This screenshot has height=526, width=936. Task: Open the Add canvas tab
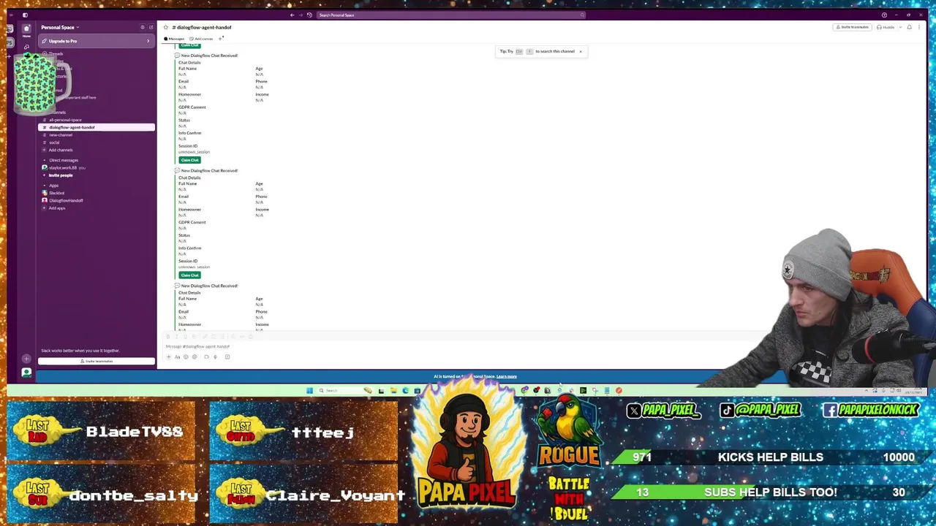coord(201,39)
